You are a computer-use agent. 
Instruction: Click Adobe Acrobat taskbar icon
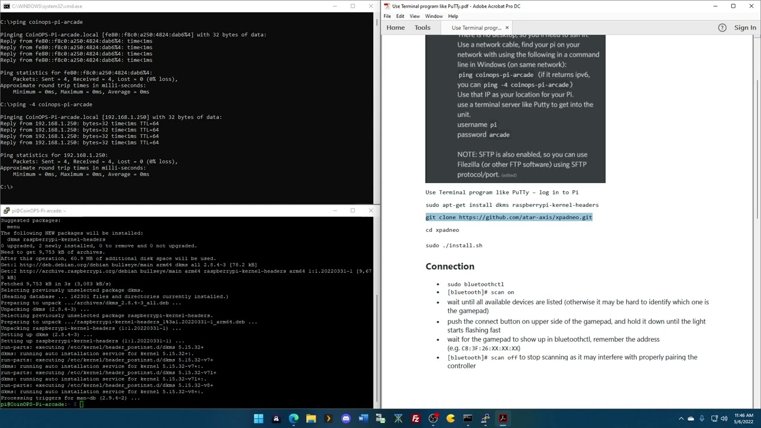[503, 418]
